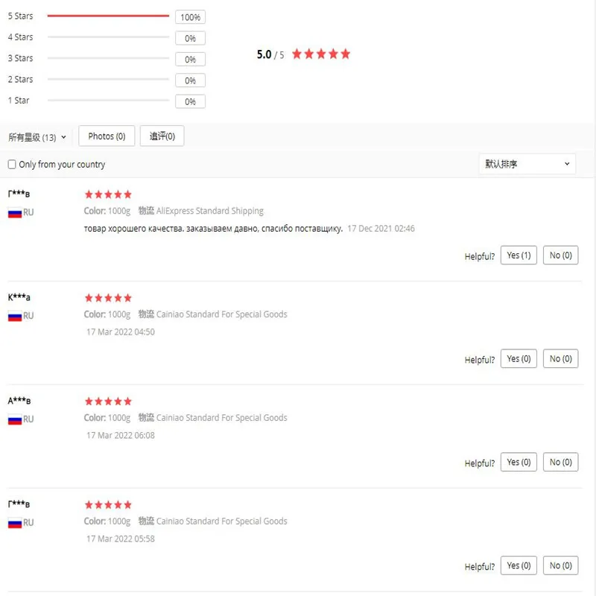596x596 pixels.
Task: Mark the 17 Dec 2021 review helpful with Yes (1)
Action: pos(519,256)
